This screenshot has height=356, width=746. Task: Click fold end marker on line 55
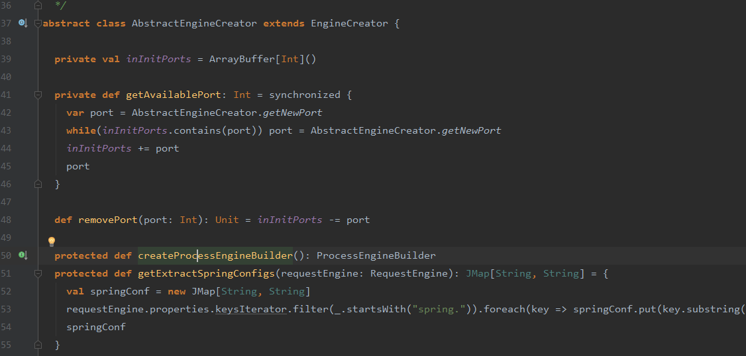(38, 345)
